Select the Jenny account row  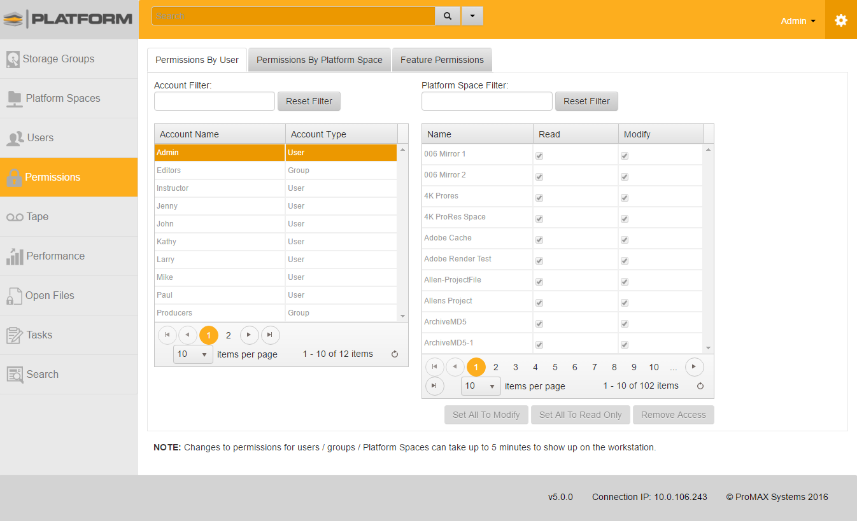click(276, 206)
